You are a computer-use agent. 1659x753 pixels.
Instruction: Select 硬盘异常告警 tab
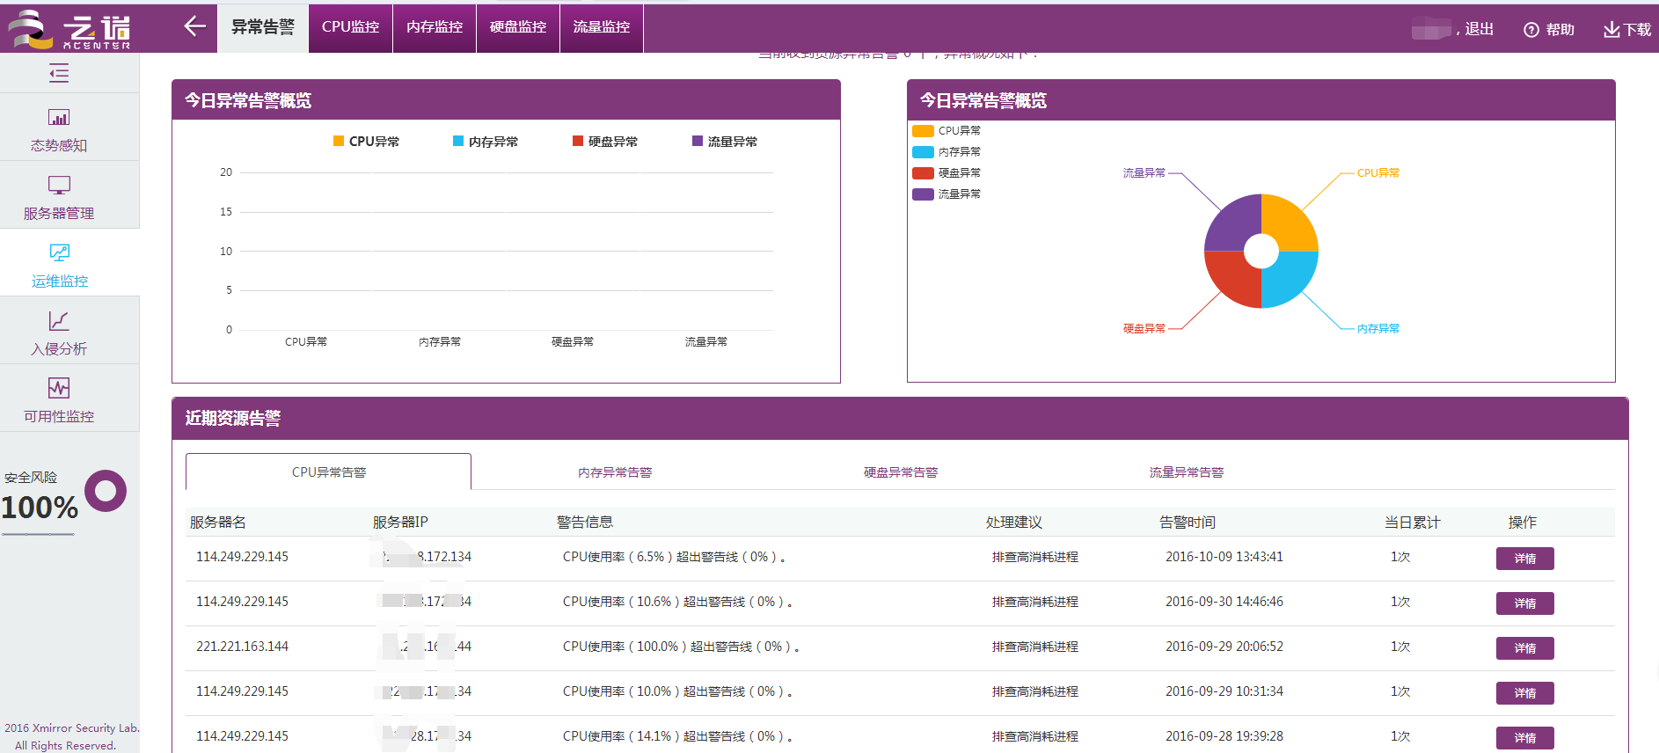pos(901,472)
